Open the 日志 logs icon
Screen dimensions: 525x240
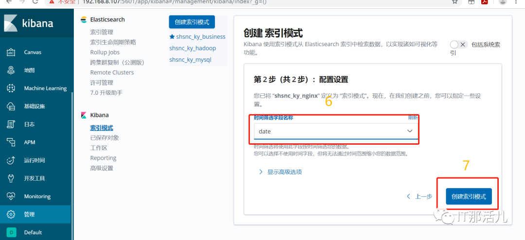coord(11,124)
